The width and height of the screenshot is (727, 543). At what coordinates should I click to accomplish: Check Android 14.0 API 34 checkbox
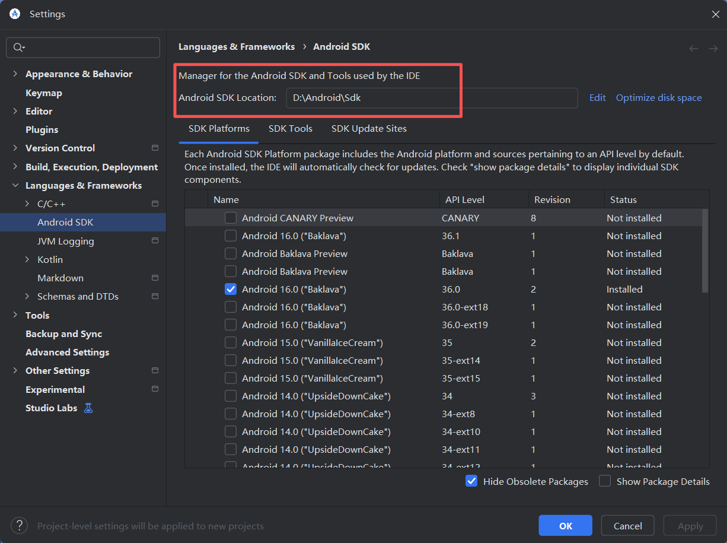point(231,396)
